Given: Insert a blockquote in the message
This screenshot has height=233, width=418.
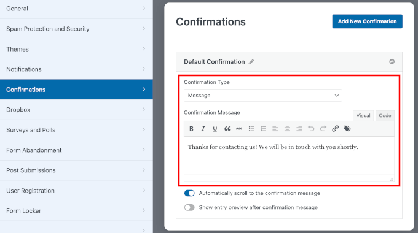Looking at the screenshot, I should [227, 129].
